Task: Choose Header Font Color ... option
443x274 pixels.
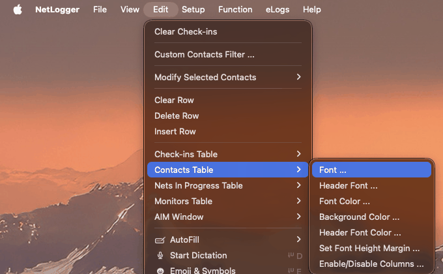Action: pos(371,233)
